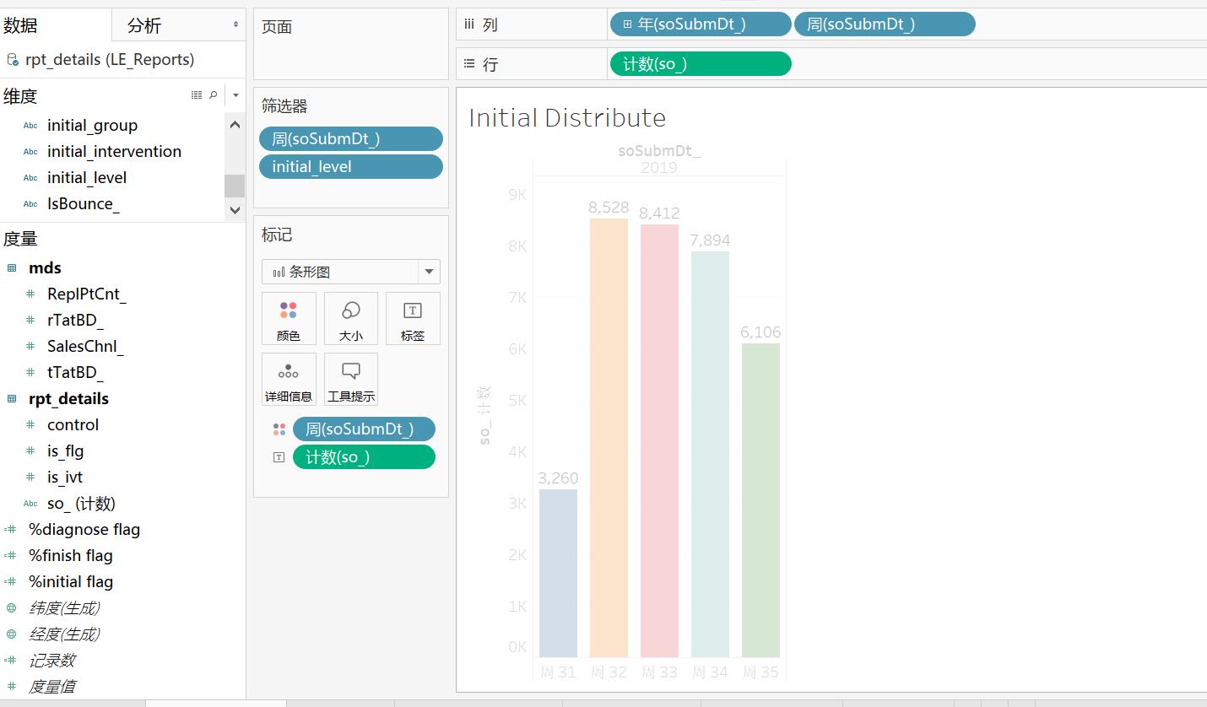Select the initial_intervention dimension

point(114,152)
